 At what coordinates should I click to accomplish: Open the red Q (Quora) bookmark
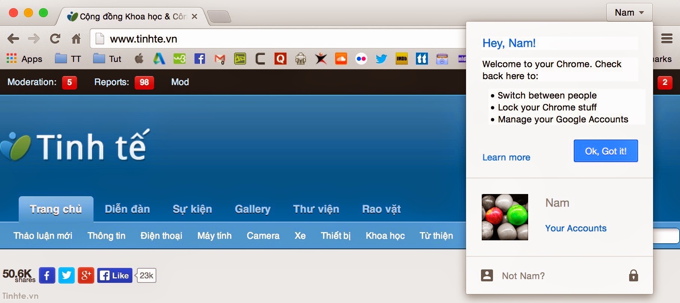tap(280, 59)
